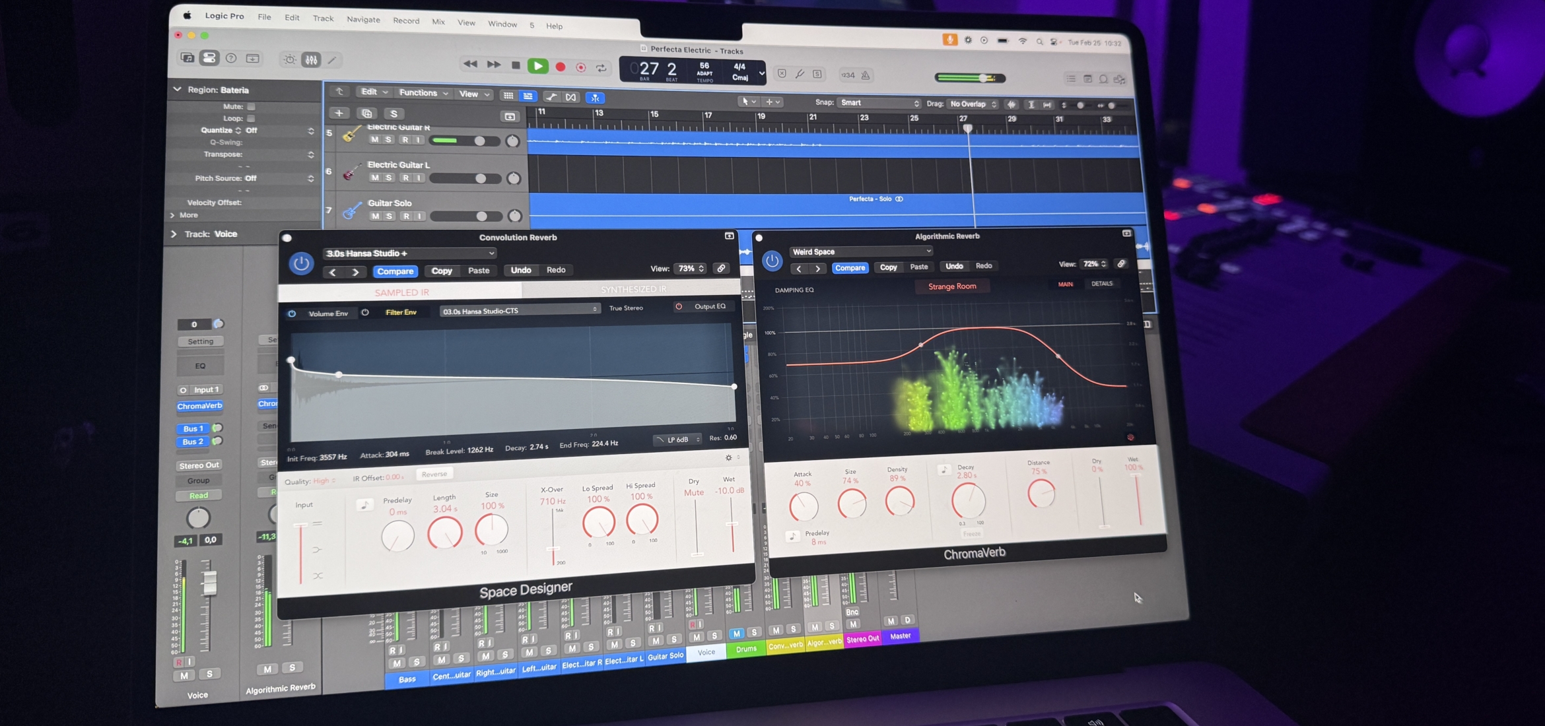Click the playhead marker at bar 27
The image size is (1545, 726).
(968, 129)
